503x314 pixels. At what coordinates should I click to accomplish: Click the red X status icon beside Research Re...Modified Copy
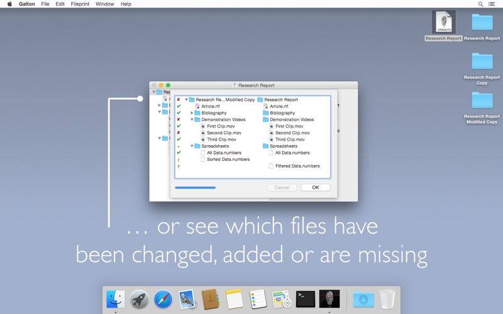click(x=179, y=100)
